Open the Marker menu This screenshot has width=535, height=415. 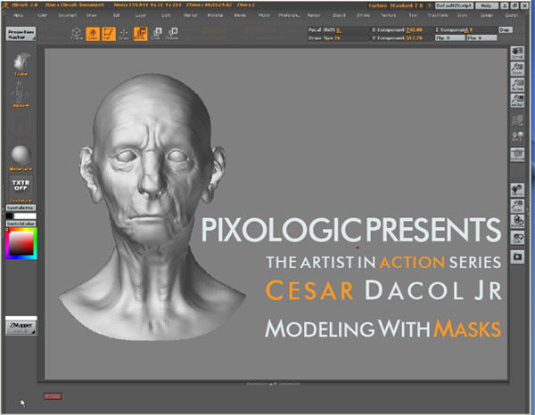191,15
